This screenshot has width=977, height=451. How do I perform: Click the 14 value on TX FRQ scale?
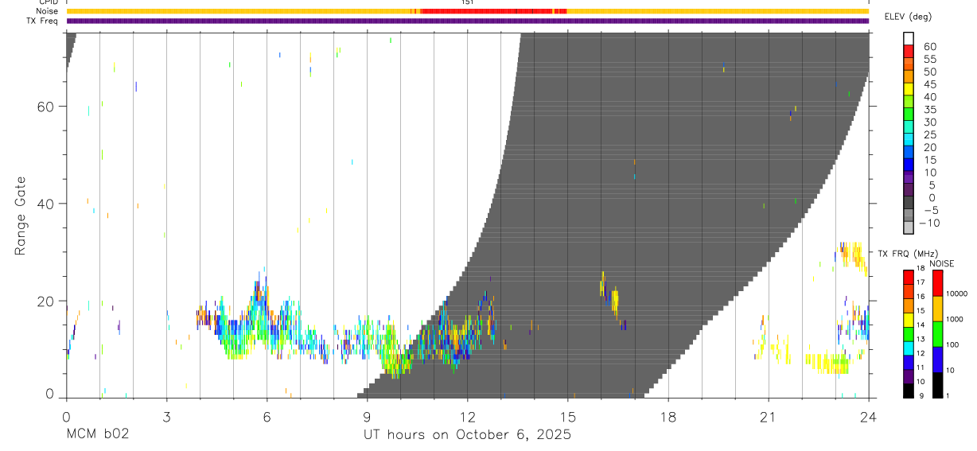pyautogui.click(x=920, y=325)
